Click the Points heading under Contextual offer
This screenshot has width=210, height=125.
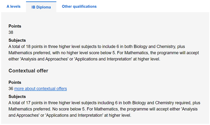coord(15,82)
